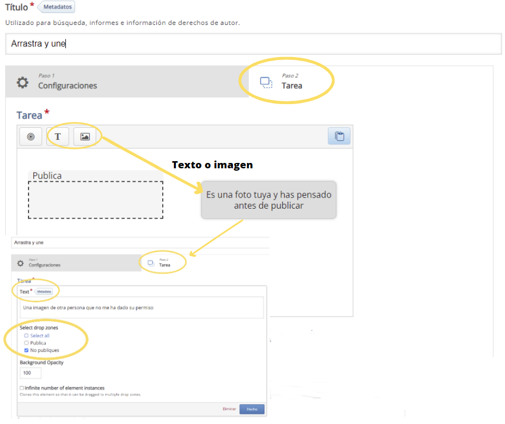
Task: Click the small gear icon in lower dialog
Action: point(20,263)
